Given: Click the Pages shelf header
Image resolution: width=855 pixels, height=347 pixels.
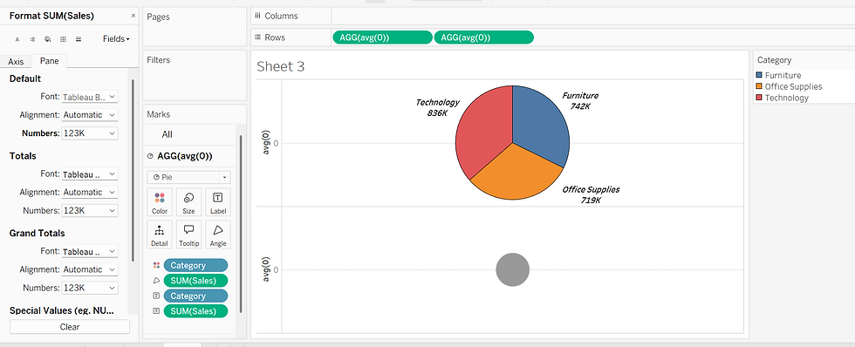Looking at the screenshot, I should pyautogui.click(x=158, y=17).
